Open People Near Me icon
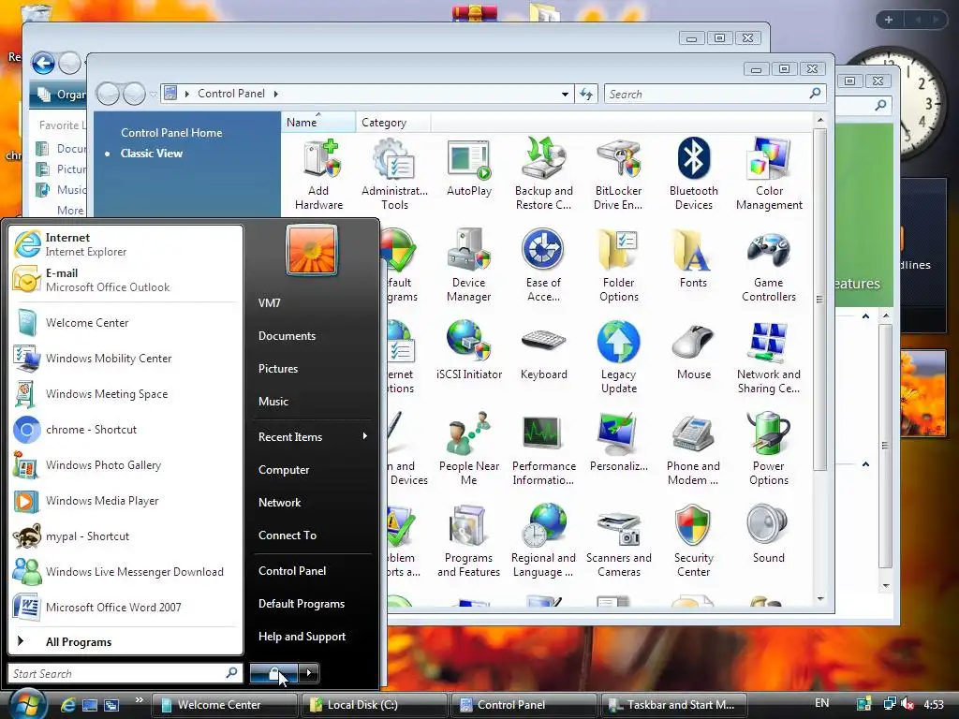Viewport: 959px width, 719px height. click(x=469, y=449)
